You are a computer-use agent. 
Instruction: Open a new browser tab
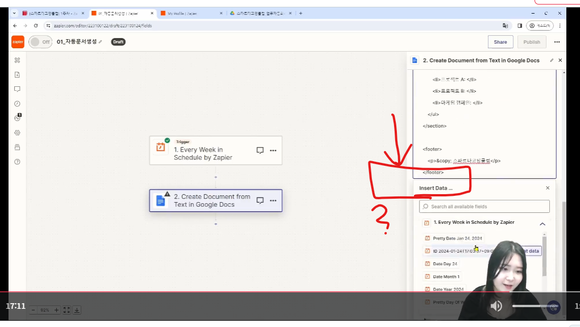(301, 13)
